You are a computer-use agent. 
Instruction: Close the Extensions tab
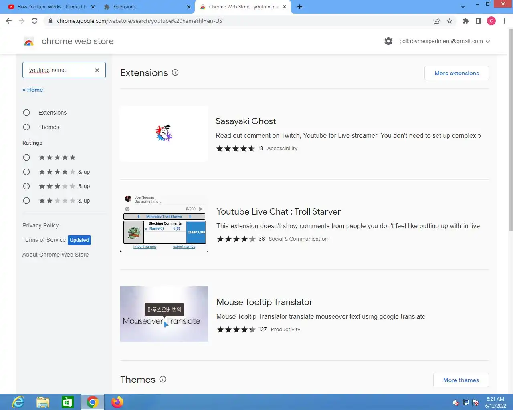pyautogui.click(x=189, y=7)
